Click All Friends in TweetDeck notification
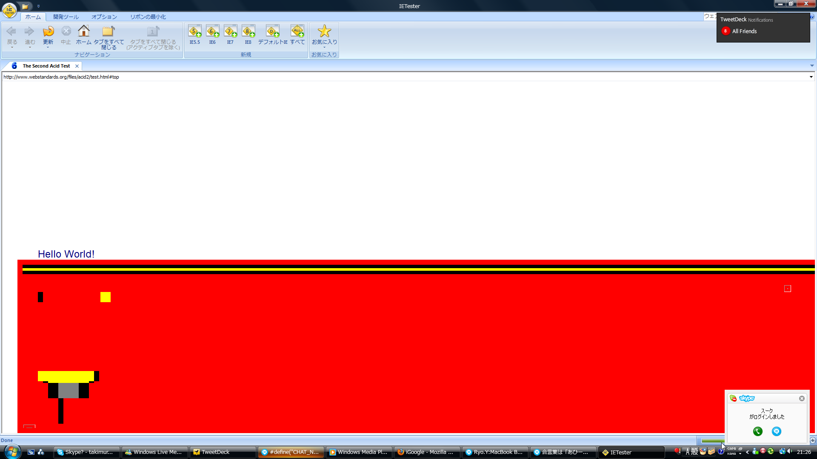The width and height of the screenshot is (817, 459). (744, 31)
